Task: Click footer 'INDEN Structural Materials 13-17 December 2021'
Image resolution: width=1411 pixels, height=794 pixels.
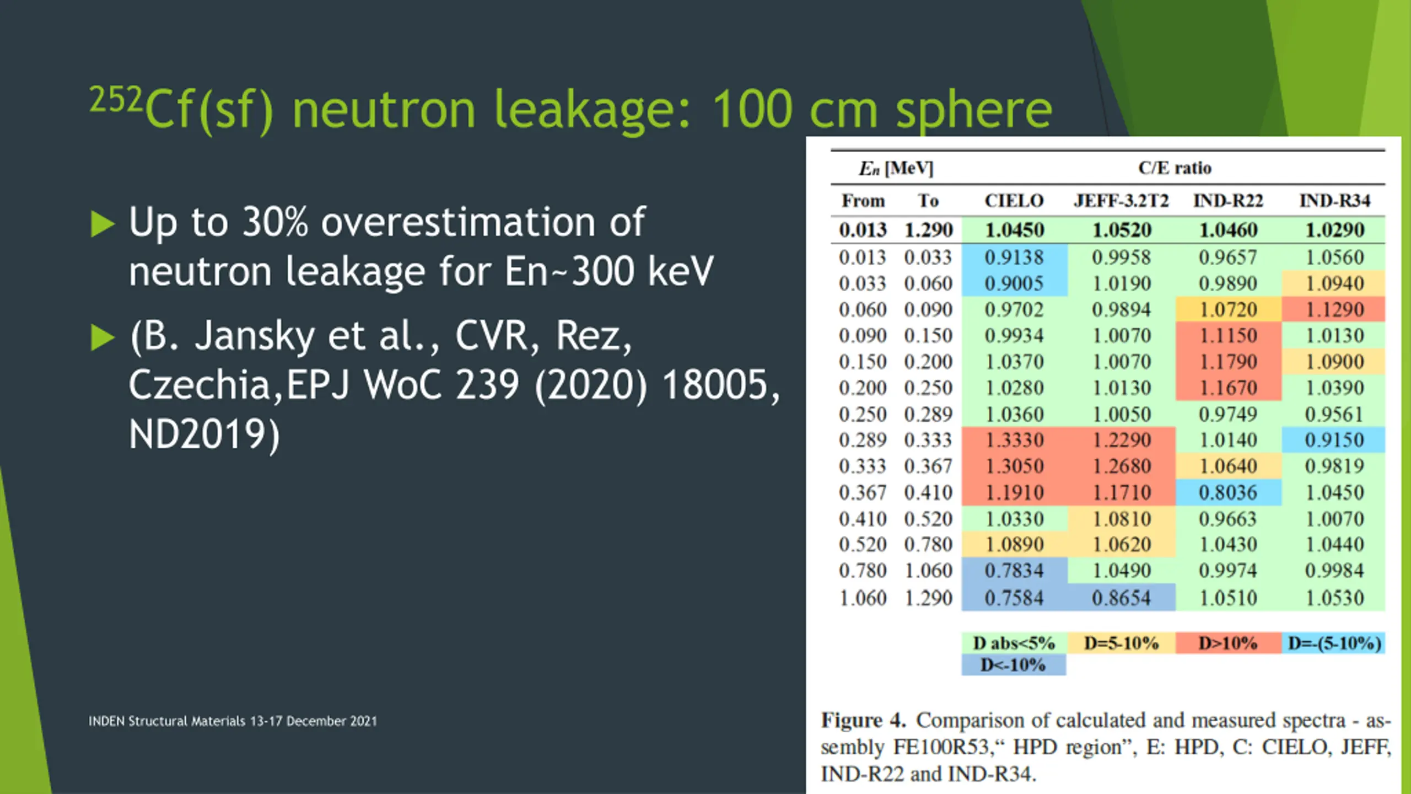Action: [x=233, y=721]
